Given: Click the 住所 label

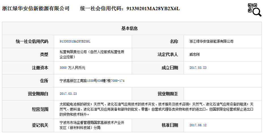Looking at the screenshot, I should coord(44,81).
